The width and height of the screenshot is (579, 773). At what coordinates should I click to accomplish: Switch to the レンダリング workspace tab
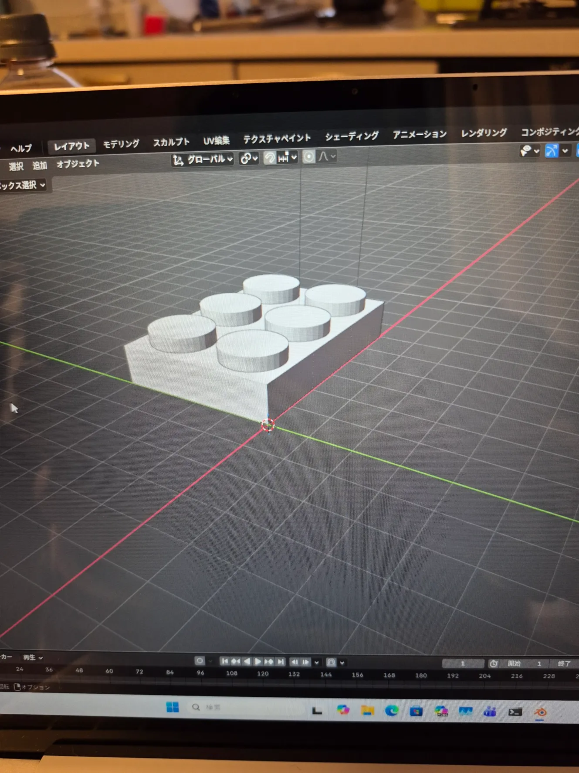484,133
